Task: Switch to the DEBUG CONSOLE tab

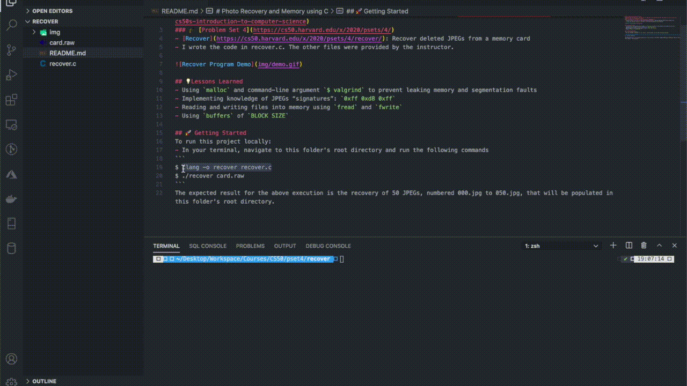Action: (x=328, y=246)
